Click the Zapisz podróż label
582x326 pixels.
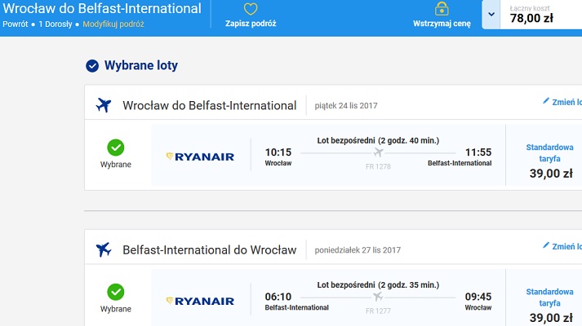(x=251, y=24)
